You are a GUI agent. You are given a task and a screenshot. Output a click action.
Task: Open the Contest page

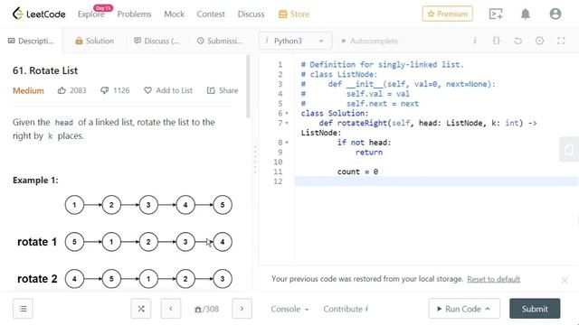(211, 14)
